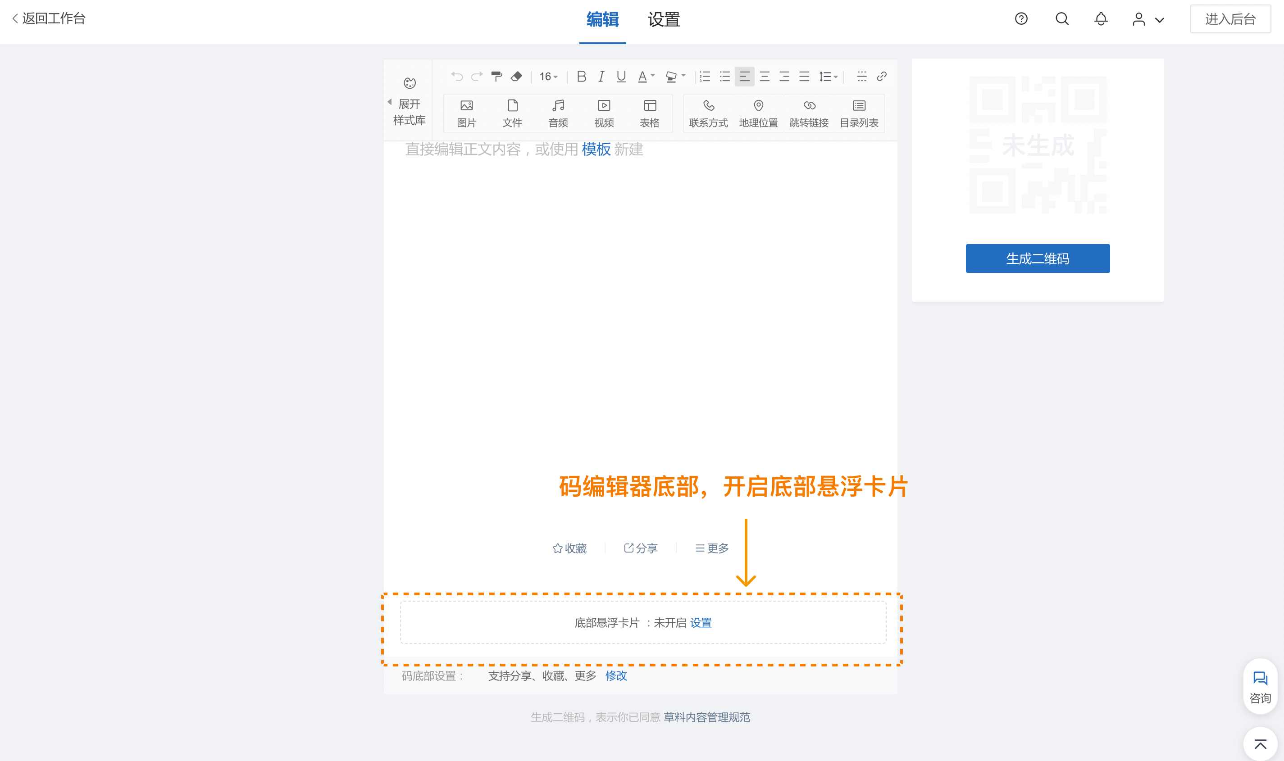This screenshot has width=1284, height=761.
Task: Expand the 样式库 style library
Action: tap(409, 112)
